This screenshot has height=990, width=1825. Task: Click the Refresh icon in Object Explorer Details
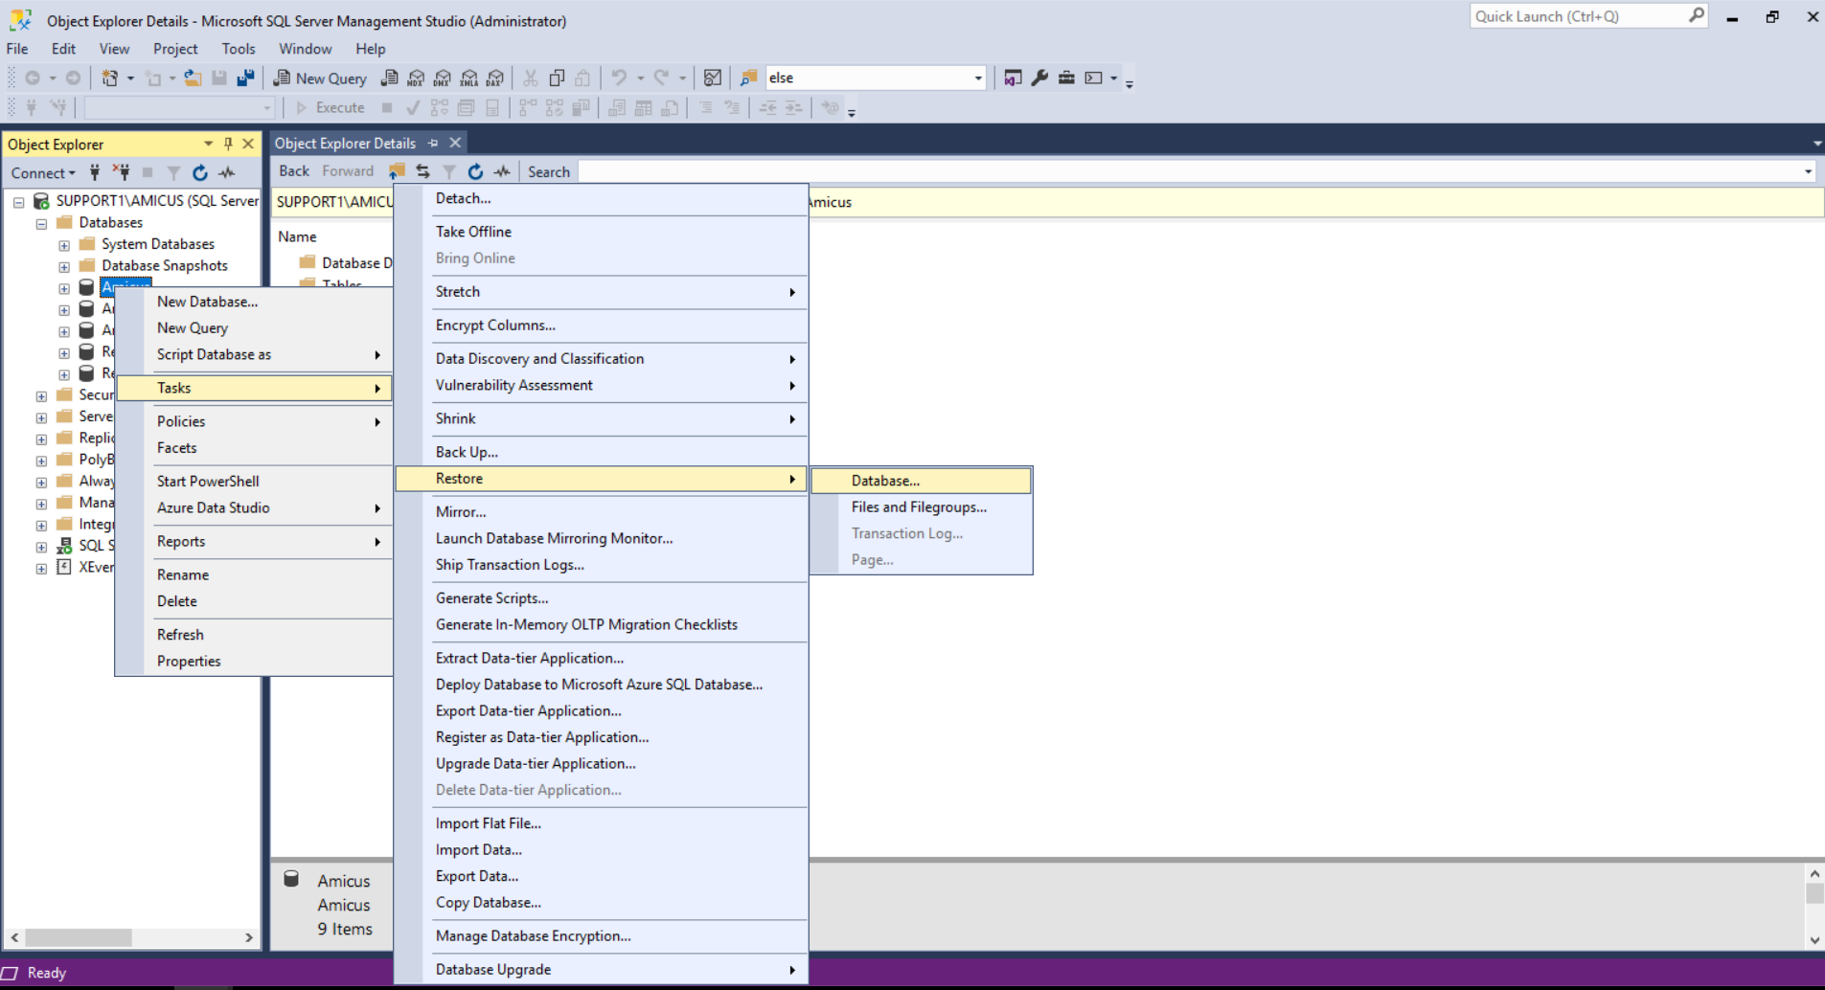475,171
